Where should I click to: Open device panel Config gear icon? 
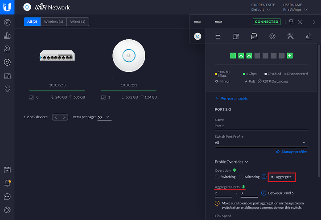[272, 37]
